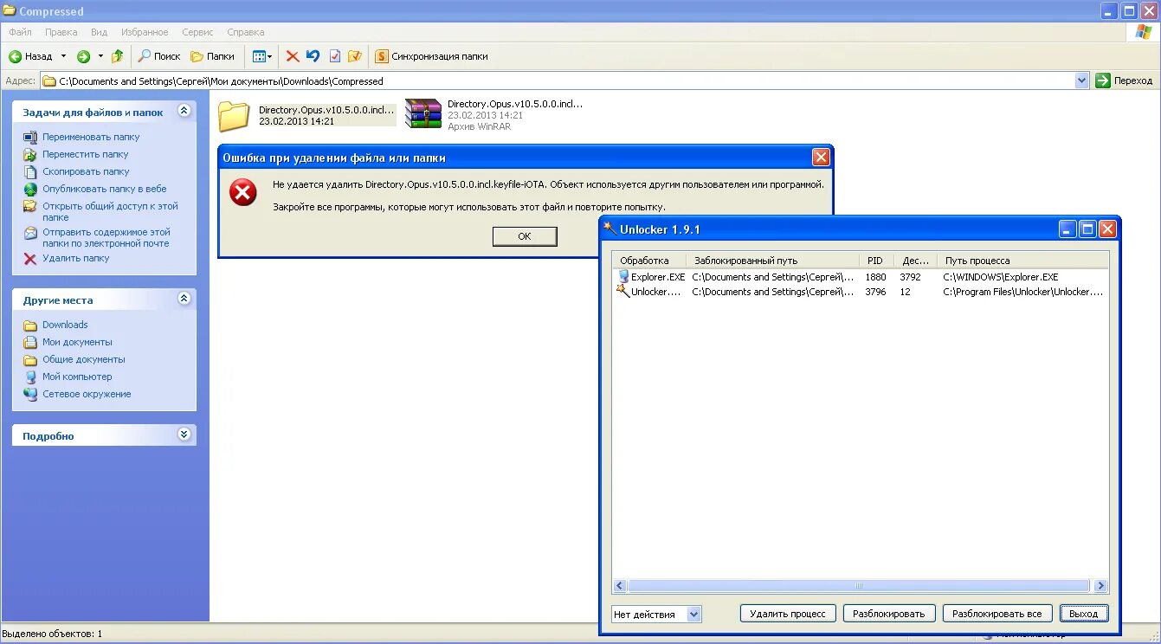Click Удалить папку link
Image resolution: width=1161 pixels, height=644 pixels.
coord(76,258)
